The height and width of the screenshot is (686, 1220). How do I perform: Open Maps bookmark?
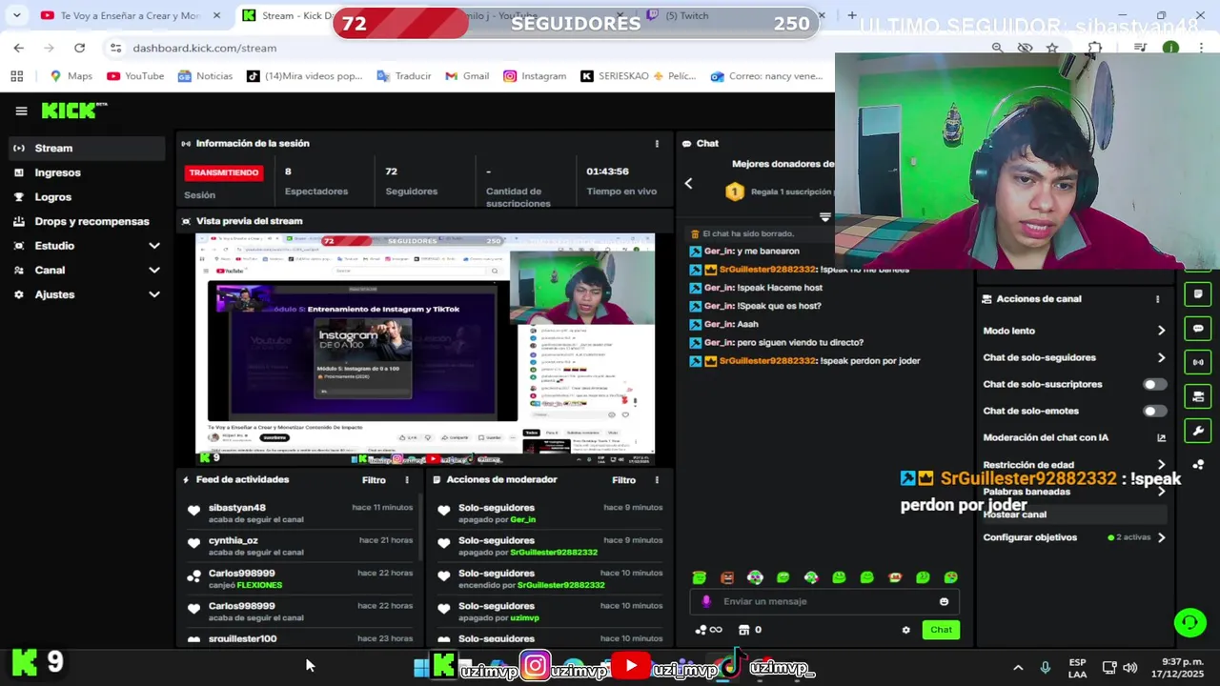click(x=71, y=76)
